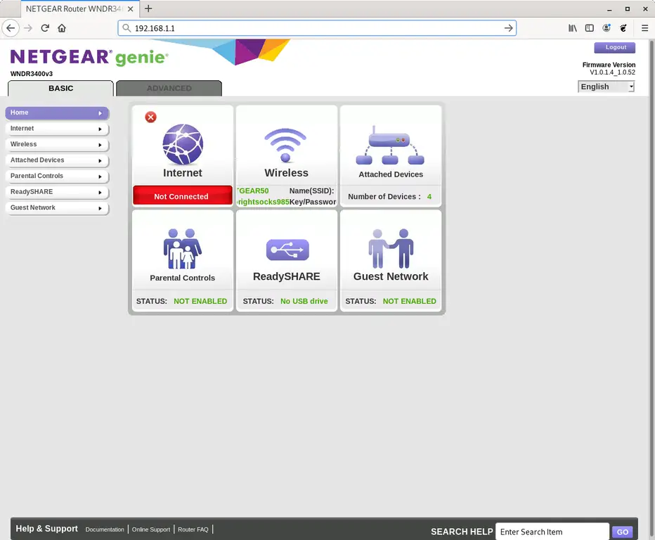
Task: Click the Firmware Version label
Action: click(x=609, y=65)
